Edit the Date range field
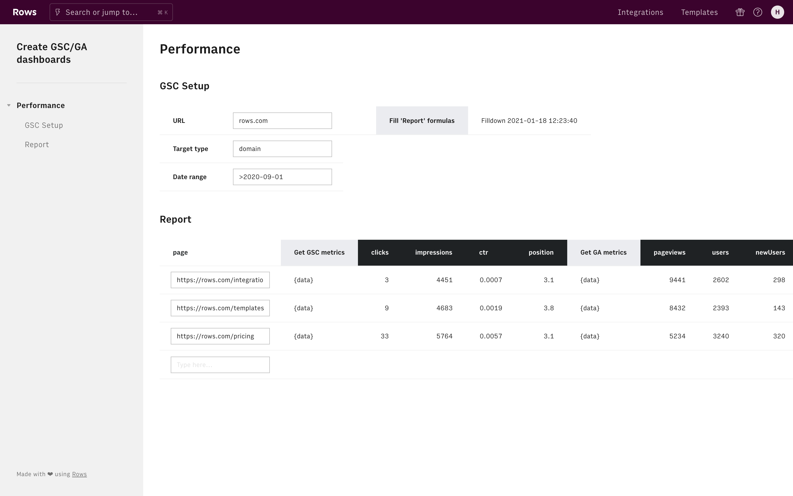Image resolution: width=793 pixels, height=496 pixels. click(283, 177)
